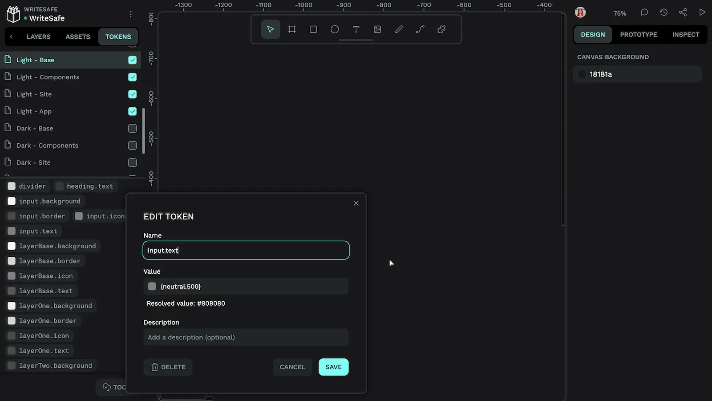Open the Design tab

tap(593, 35)
